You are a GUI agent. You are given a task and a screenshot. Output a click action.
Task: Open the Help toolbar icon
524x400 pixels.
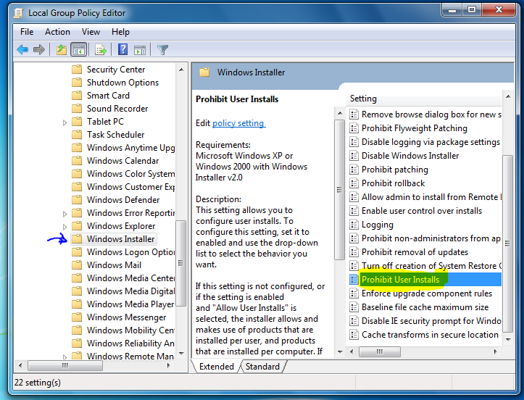coord(122,49)
